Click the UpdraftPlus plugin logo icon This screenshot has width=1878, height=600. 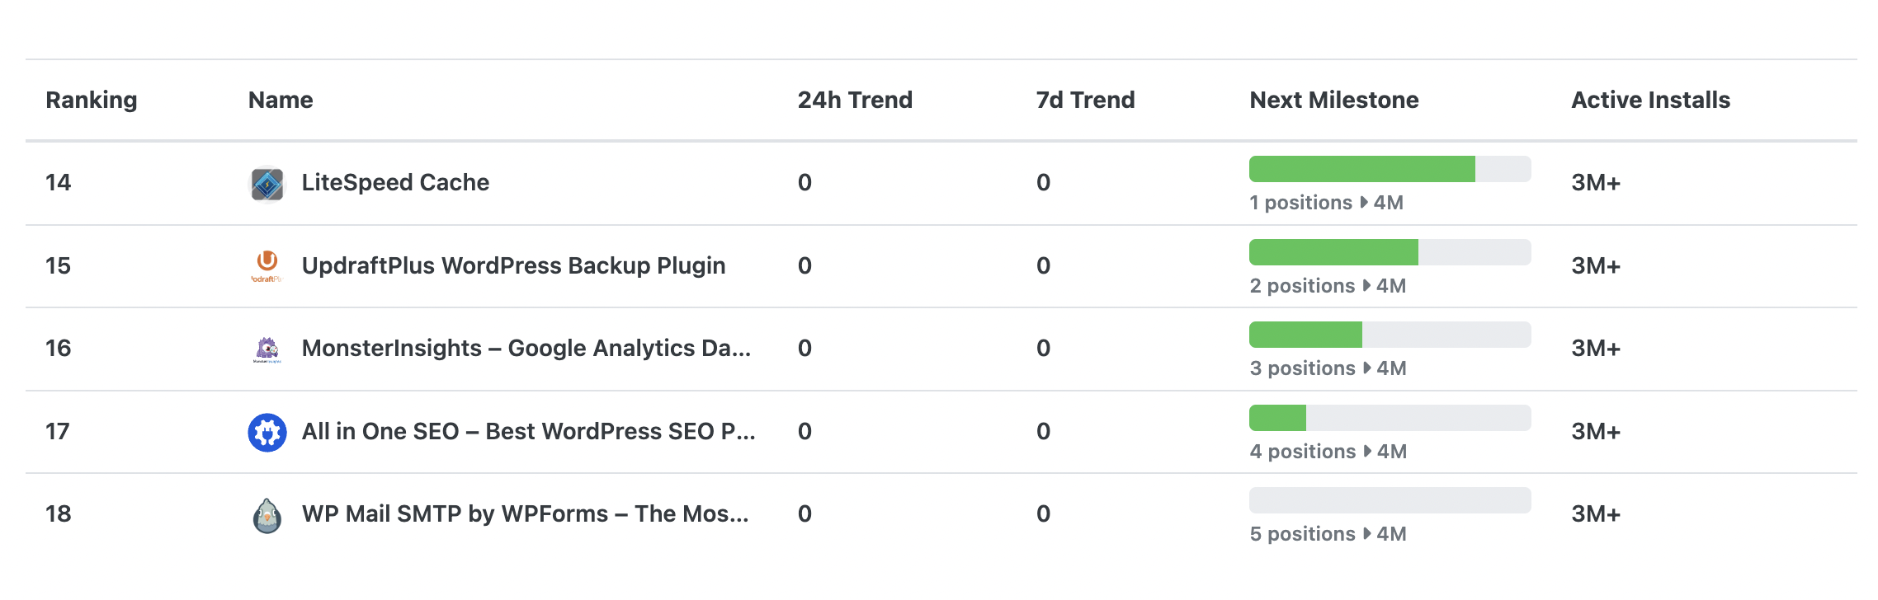[x=267, y=265]
